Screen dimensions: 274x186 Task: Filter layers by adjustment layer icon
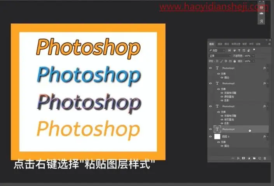234,50
